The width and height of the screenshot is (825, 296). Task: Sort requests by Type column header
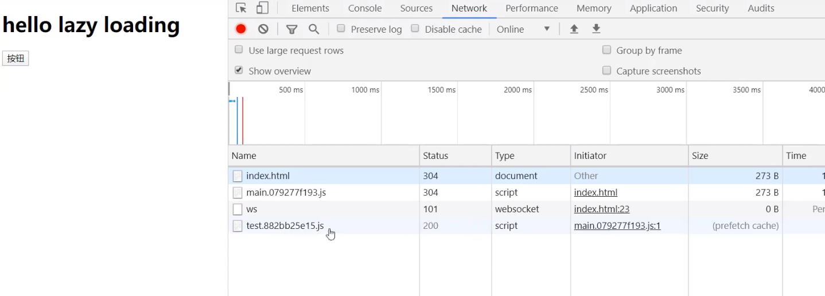click(531, 155)
